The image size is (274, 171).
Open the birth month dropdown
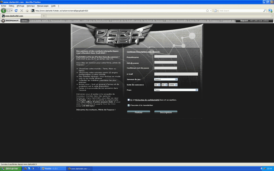click(x=165, y=85)
